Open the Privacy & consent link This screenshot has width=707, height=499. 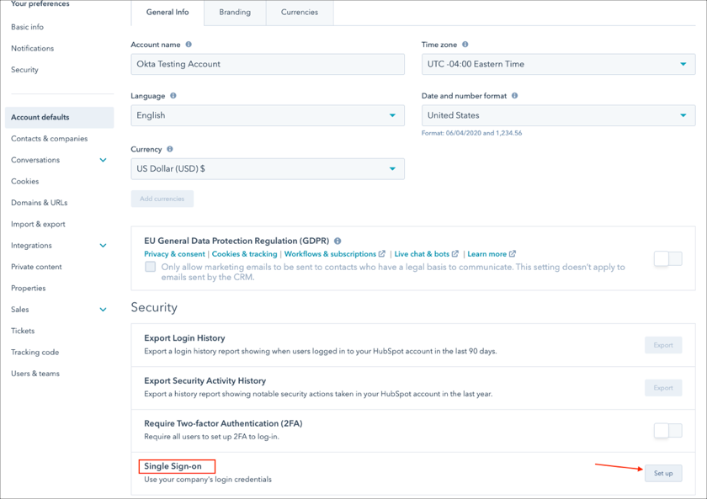(174, 254)
